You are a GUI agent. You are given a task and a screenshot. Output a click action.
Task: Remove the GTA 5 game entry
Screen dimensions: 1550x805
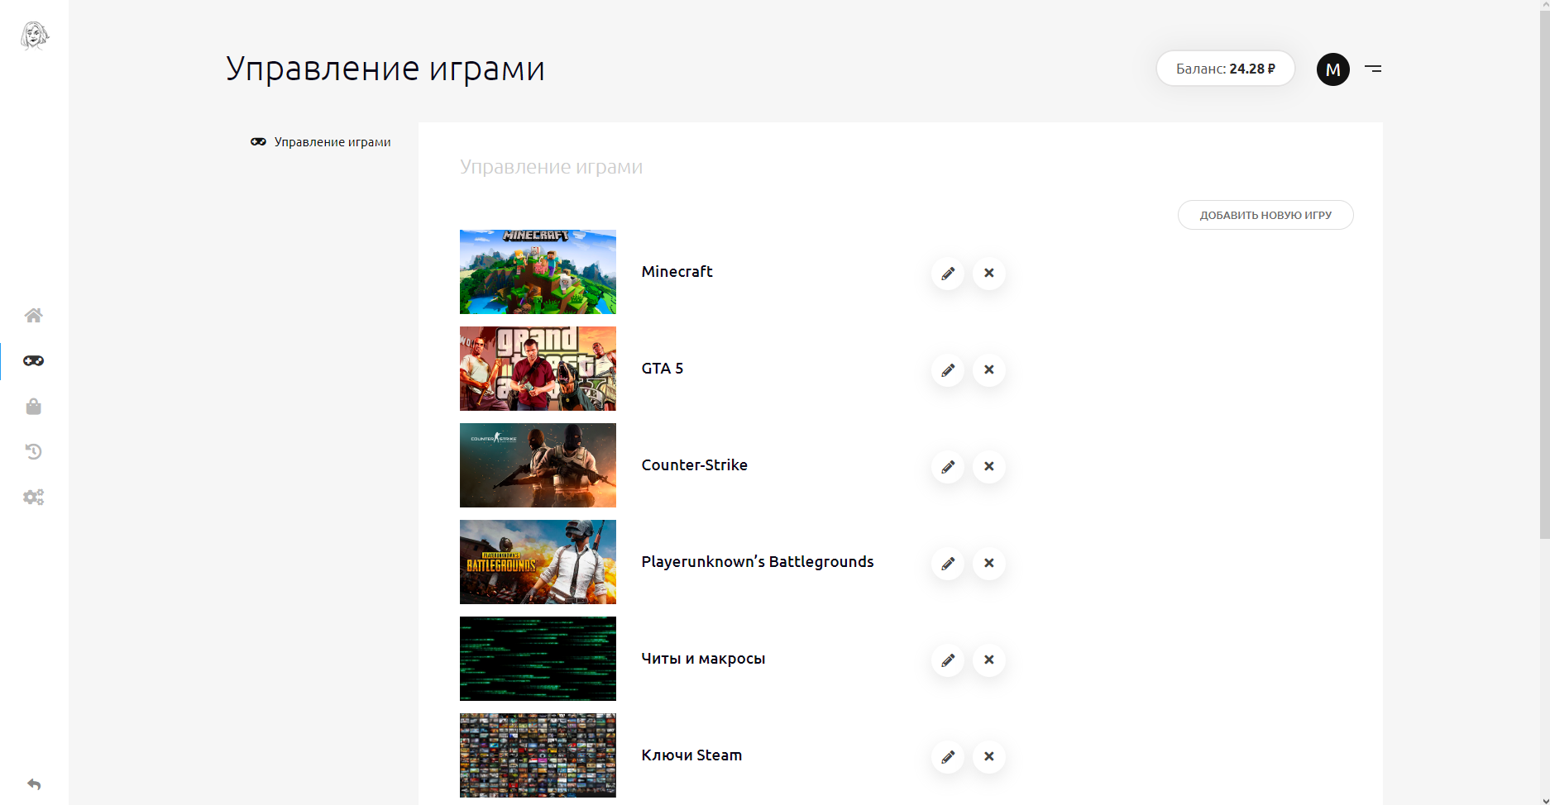point(989,369)
